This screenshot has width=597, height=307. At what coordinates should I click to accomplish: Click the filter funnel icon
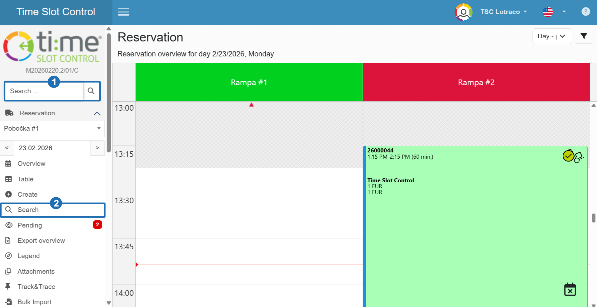pos(584,36)
